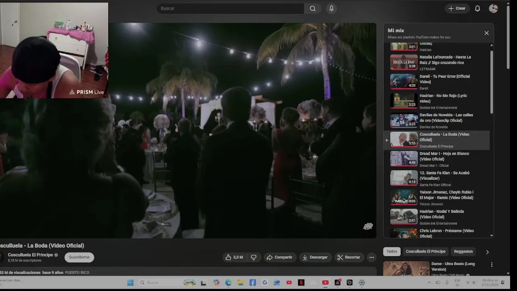
Task: Like the video with 3,3 M likes
Action: point(234,257)
